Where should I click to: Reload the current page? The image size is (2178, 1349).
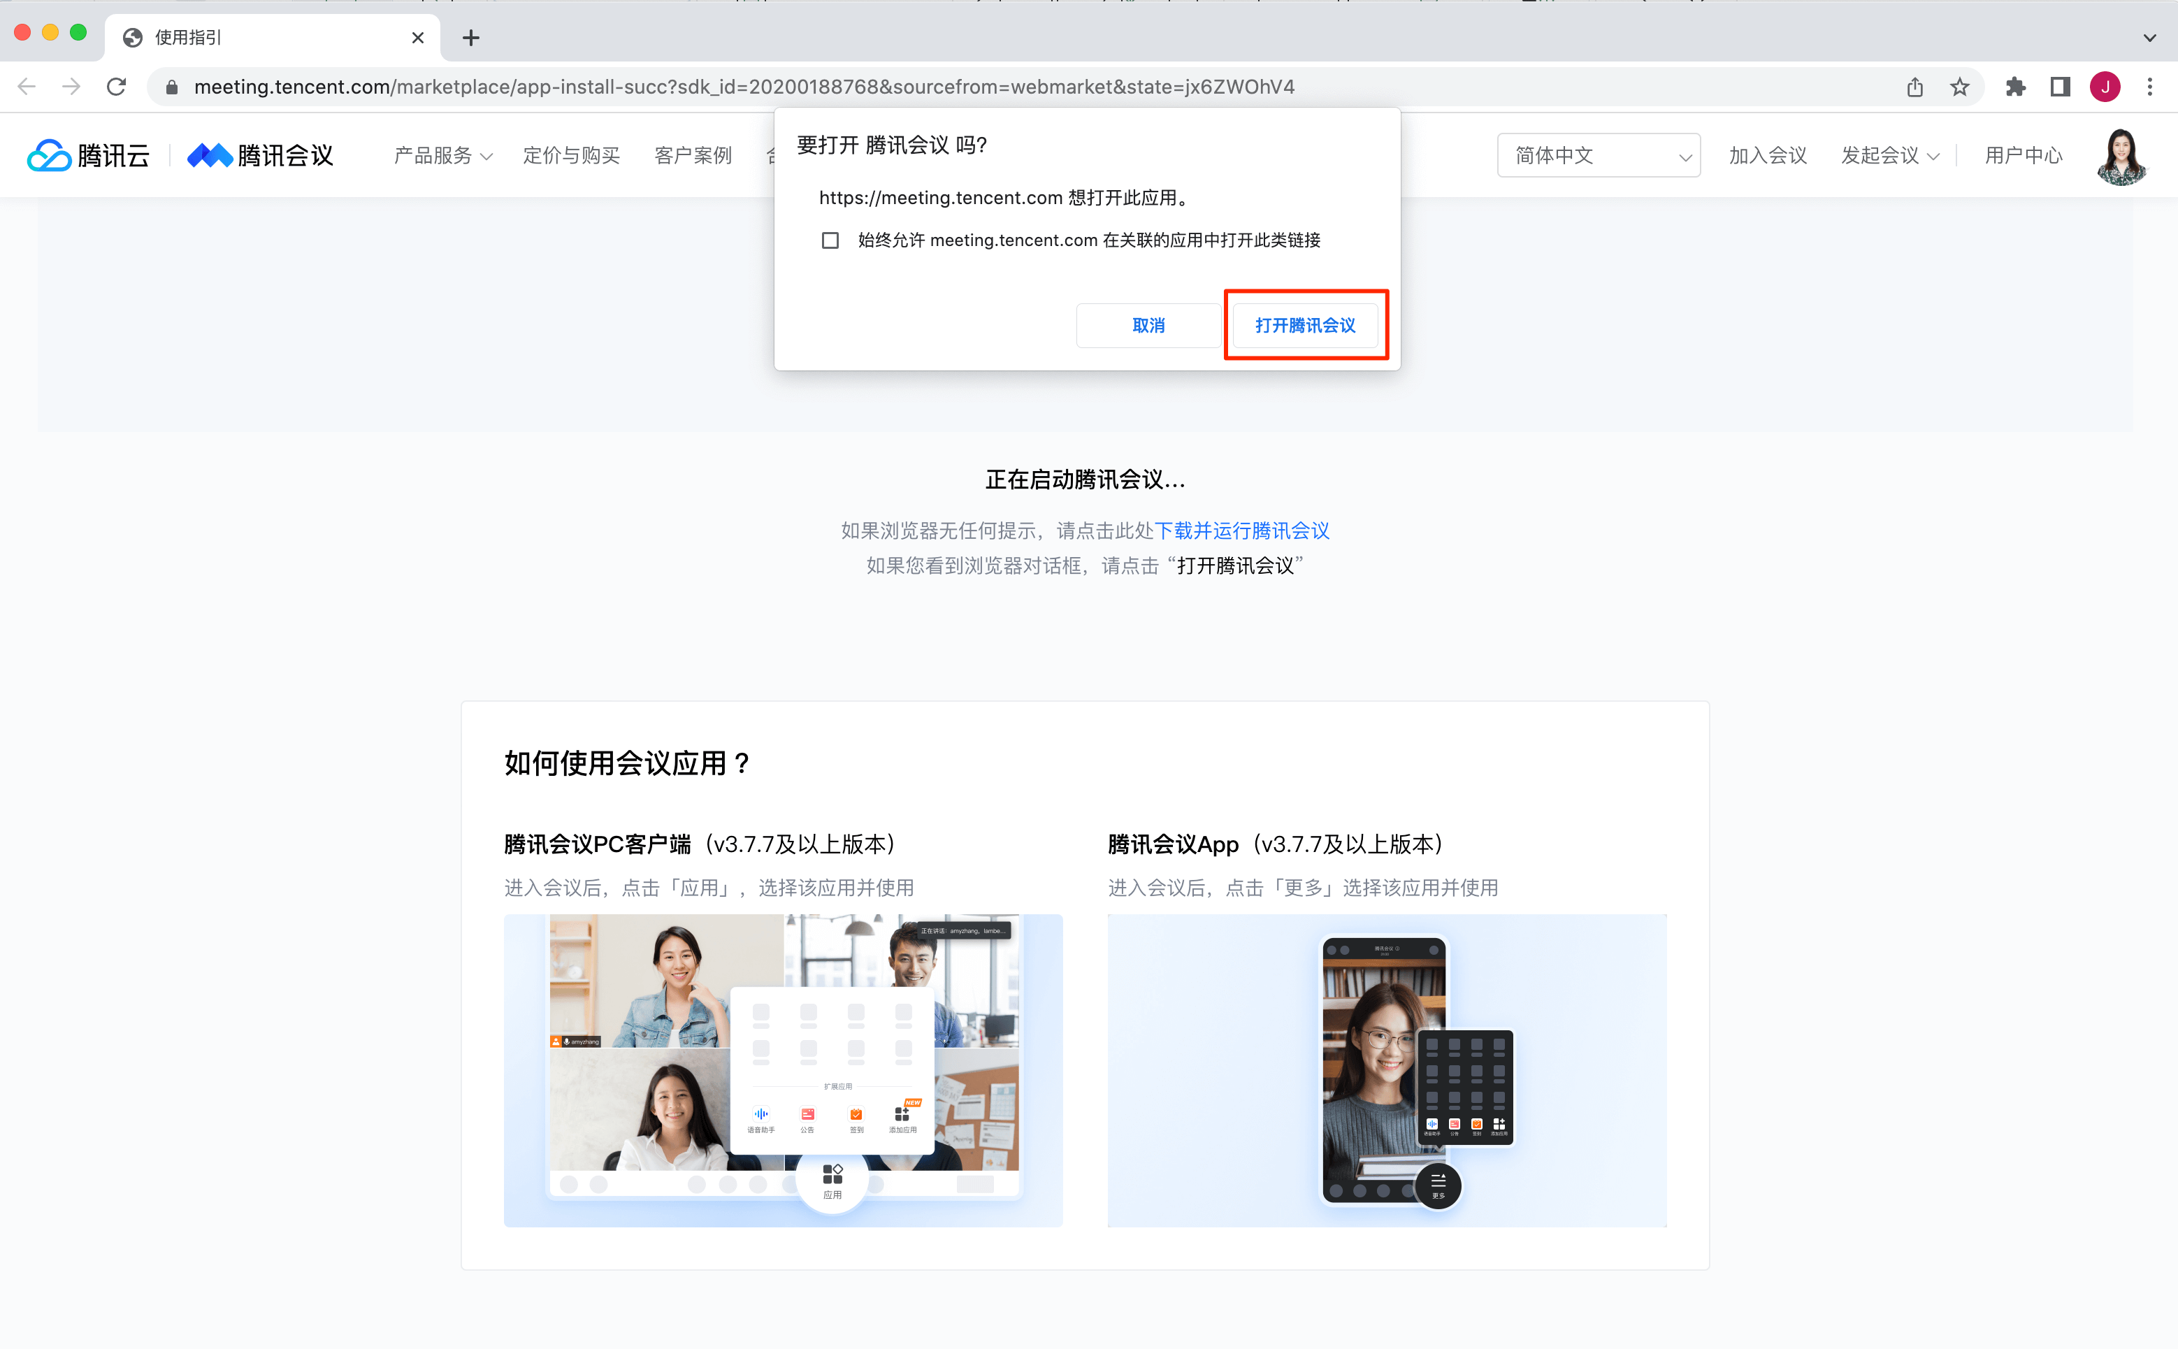(x=116, y=87)
